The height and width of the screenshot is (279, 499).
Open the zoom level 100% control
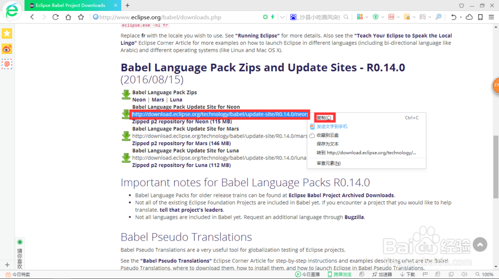[485, 274]
